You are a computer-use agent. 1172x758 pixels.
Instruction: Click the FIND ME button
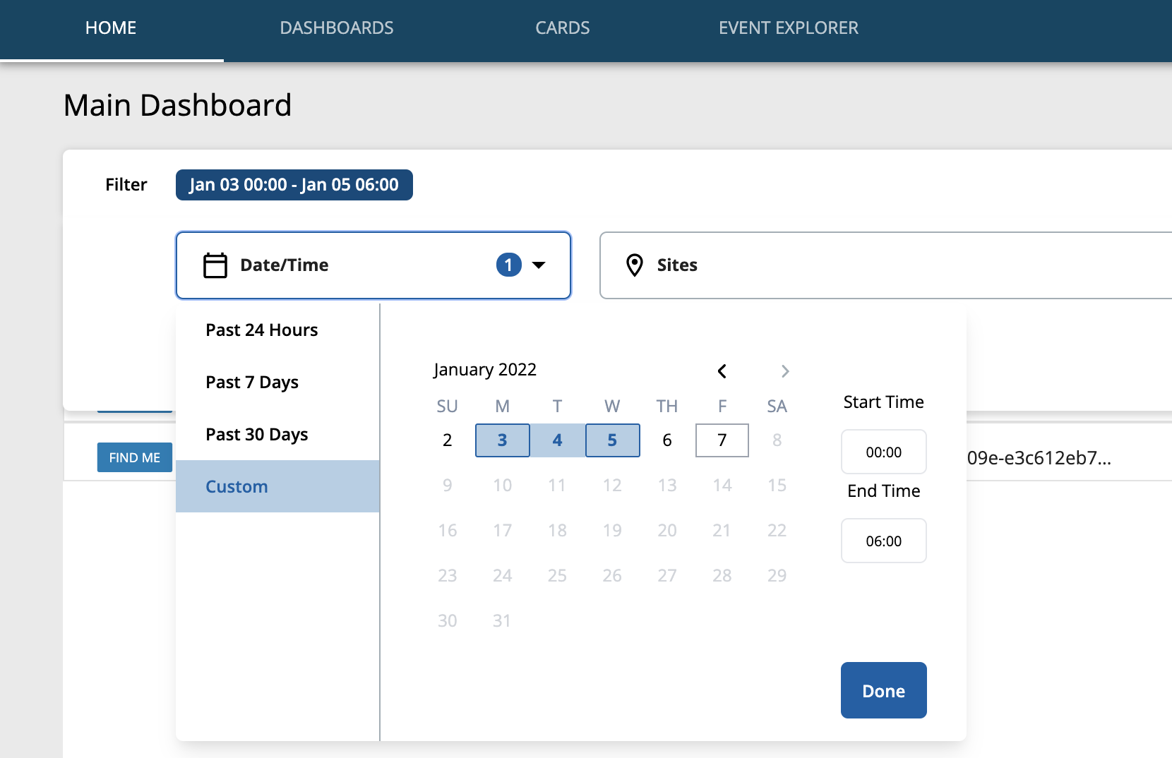135,457
